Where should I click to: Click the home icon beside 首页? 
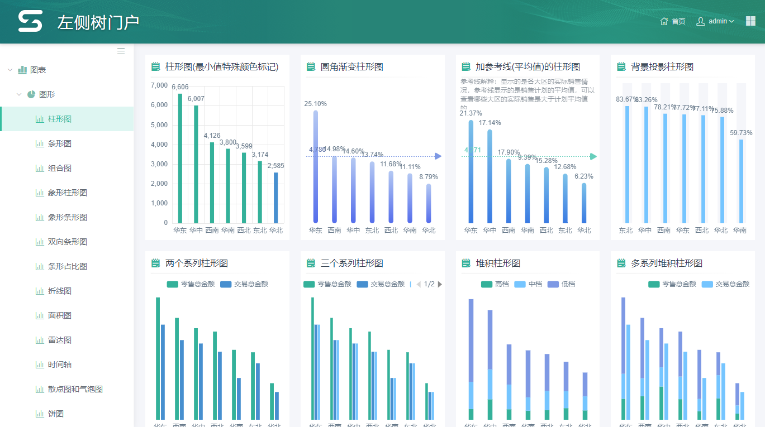(664, 21)
